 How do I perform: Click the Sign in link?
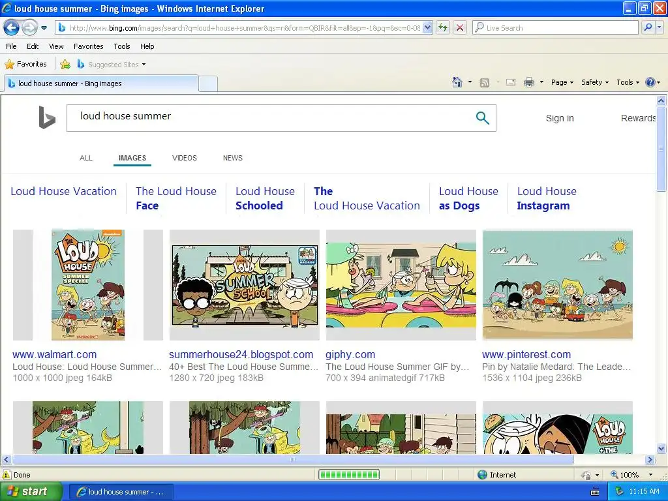click(560, 118)
